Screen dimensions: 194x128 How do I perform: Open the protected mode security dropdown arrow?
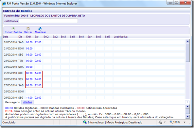pos(165,122)
